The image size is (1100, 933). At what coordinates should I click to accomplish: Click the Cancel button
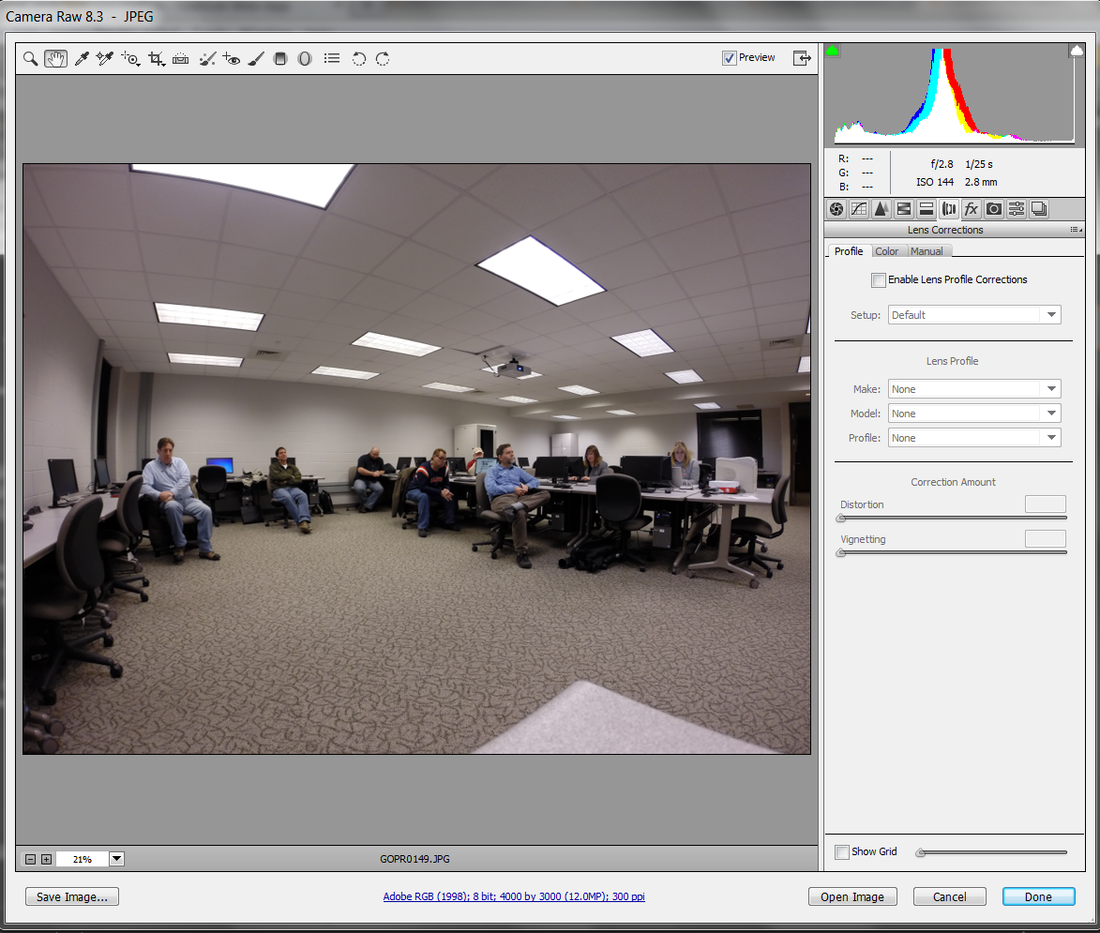click(x=949, y=896)
